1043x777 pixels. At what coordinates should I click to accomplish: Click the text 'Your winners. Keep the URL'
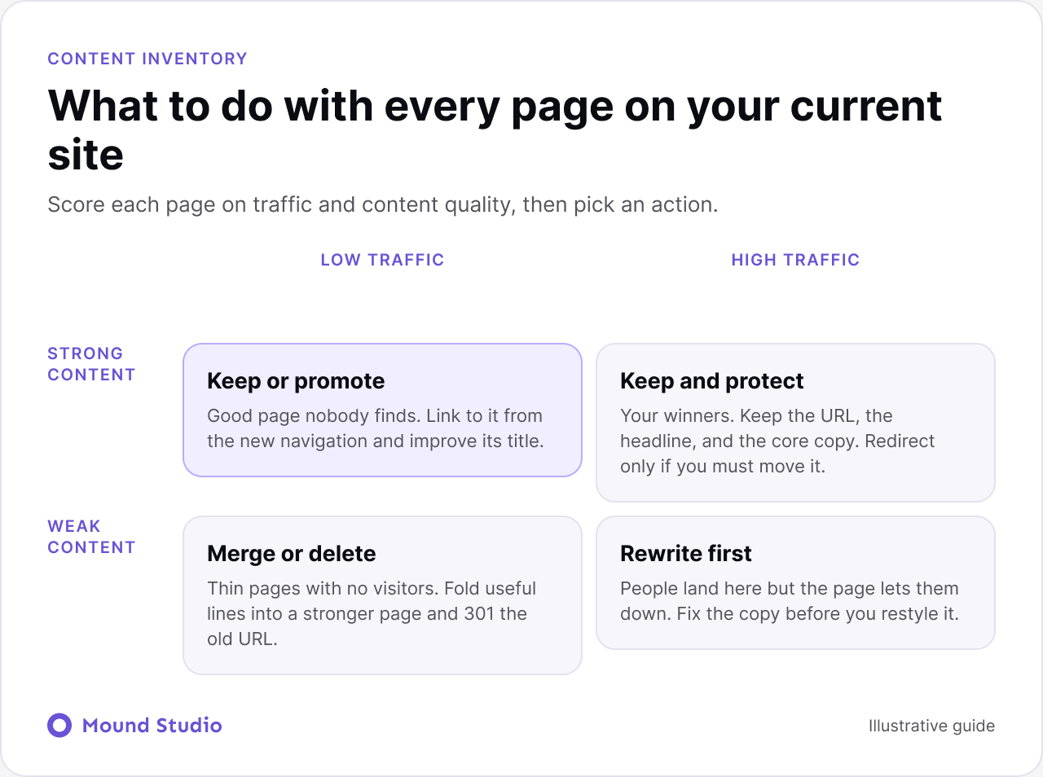pos(777,441)
